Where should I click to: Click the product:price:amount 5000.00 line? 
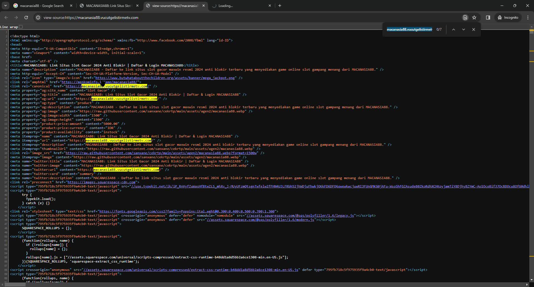[x=68, y=124]
